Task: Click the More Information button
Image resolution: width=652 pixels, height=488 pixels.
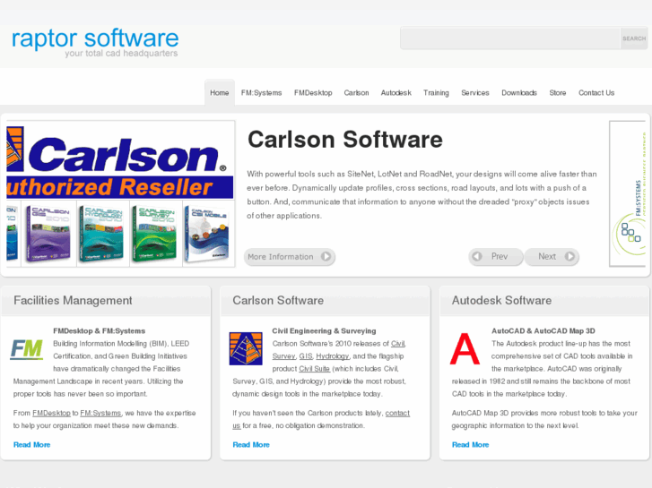Action: click(x=290, y=257)
